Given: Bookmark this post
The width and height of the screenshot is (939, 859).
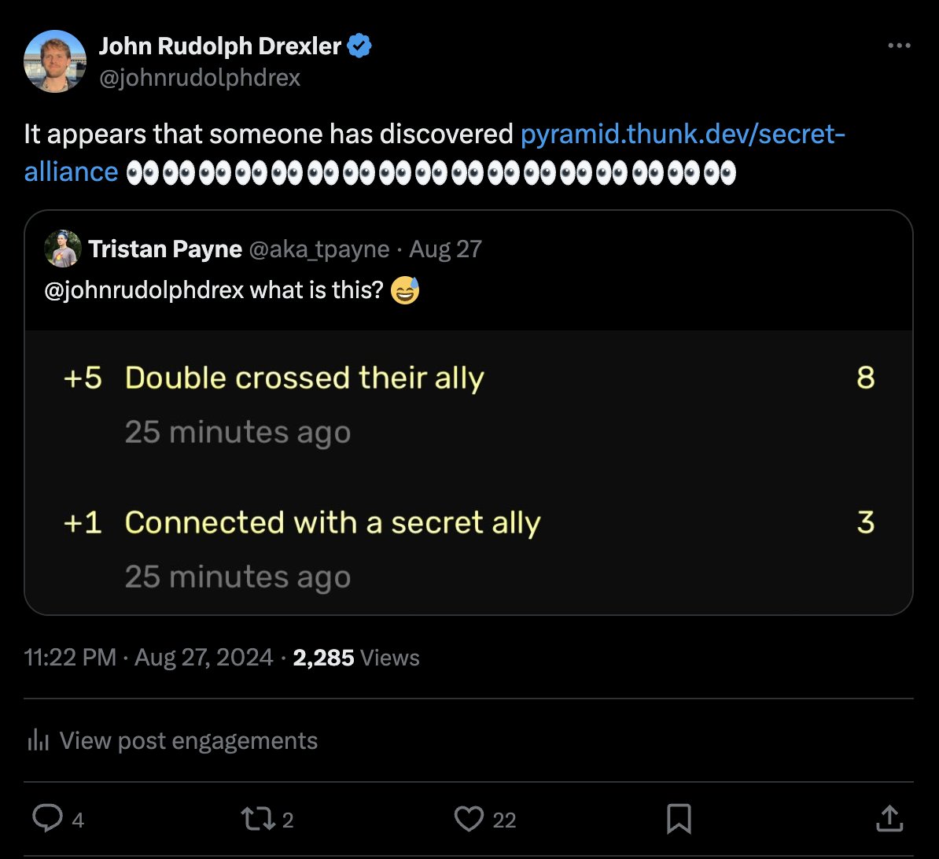Looking at the screenshot, I should pyautogui.click(x=679, y=819).
